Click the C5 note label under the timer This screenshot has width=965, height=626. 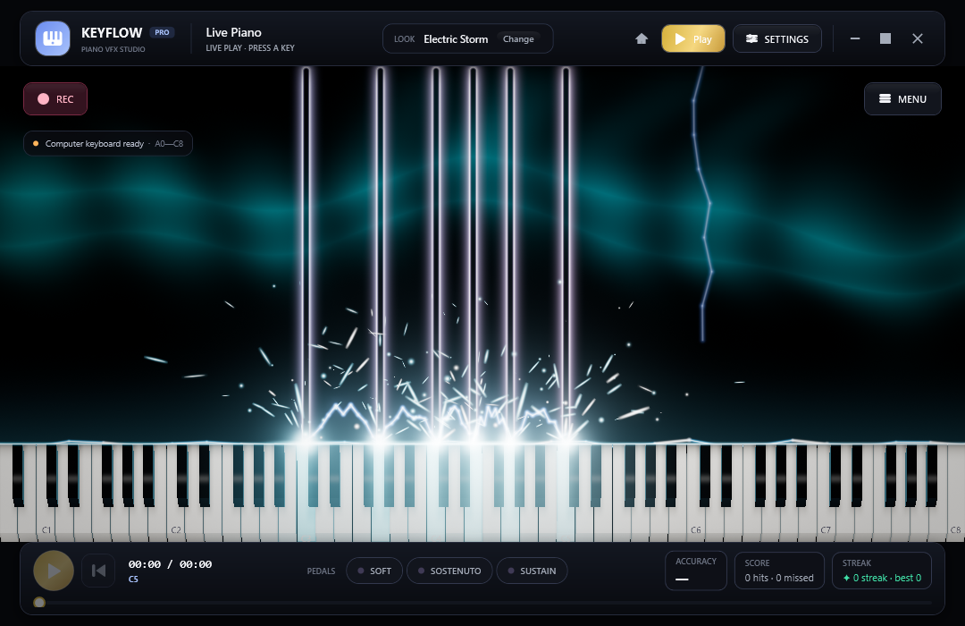[133, 579]
